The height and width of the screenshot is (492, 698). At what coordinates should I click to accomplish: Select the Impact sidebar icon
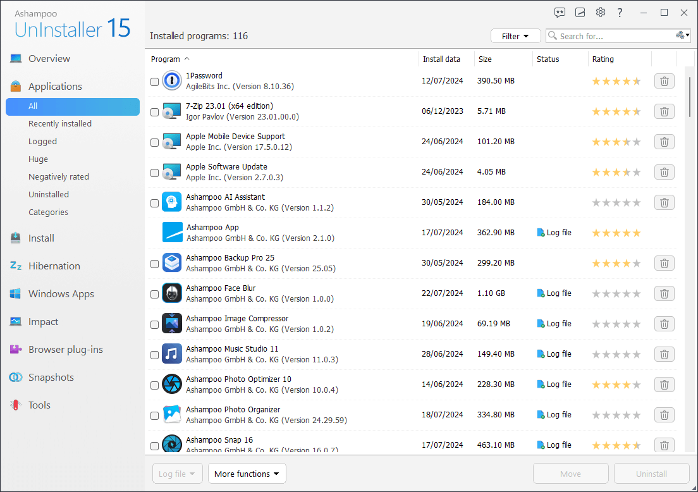[x=16, y=321]
